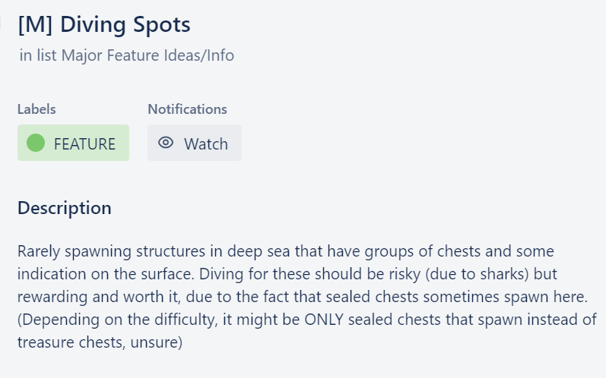The width and height of the screenshot is (606, 378).
Task: Click the Description heading
Action: 65,208
